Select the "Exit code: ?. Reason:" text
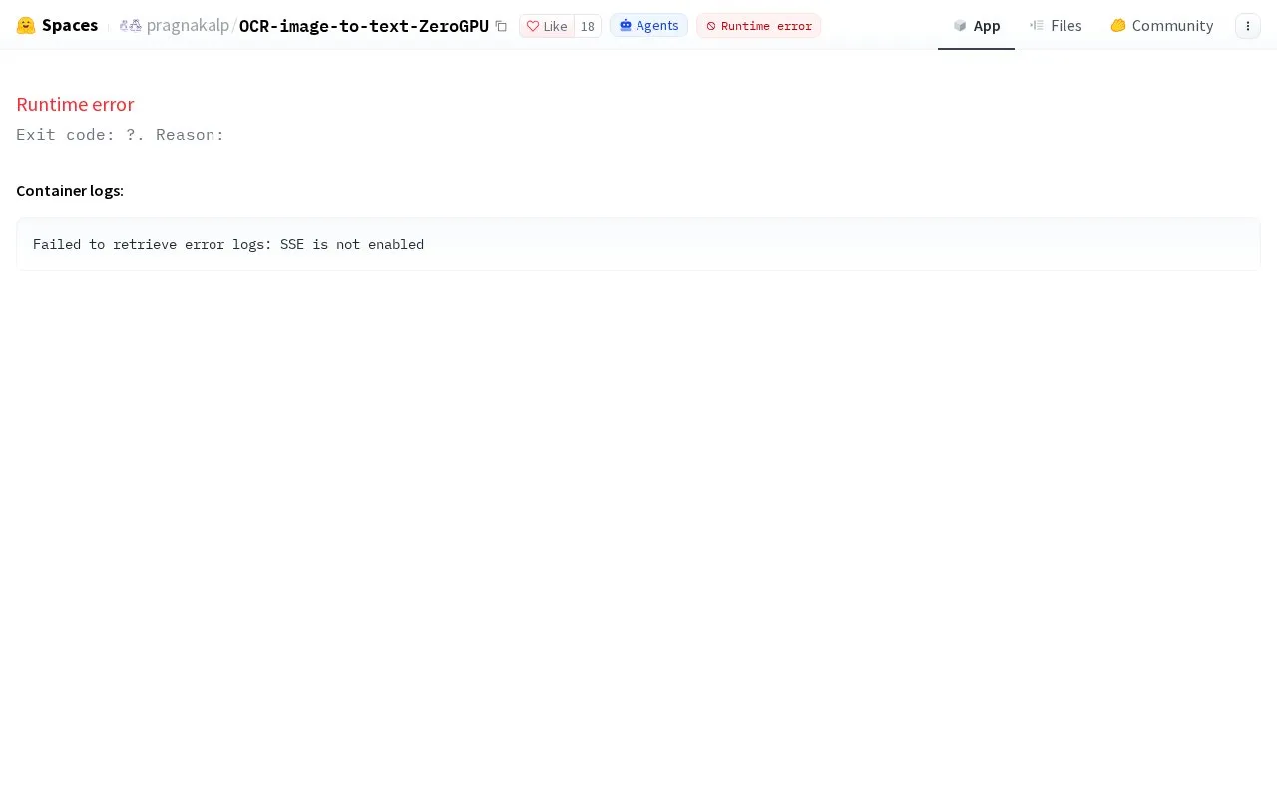1277x798 pixels. coord(121,135)
